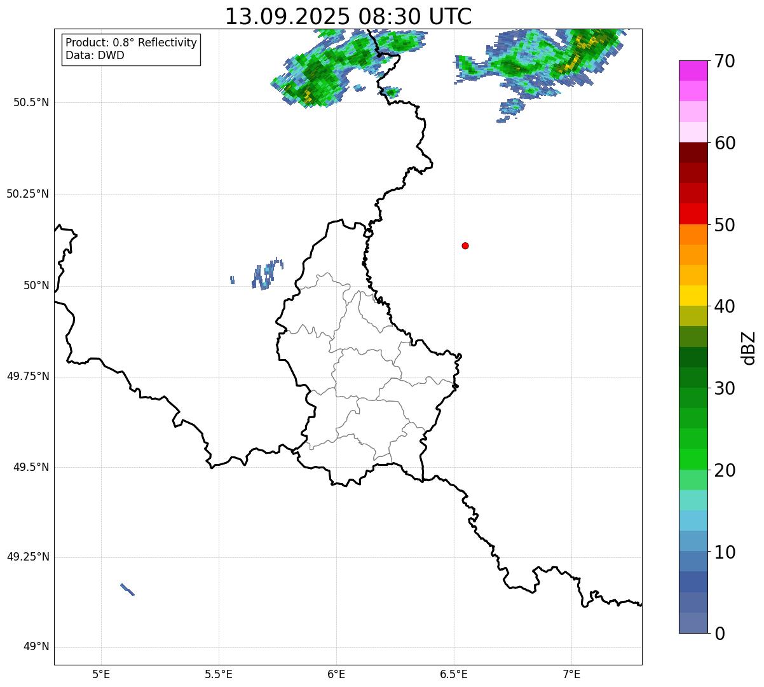The image size is (764, 687).
Task: Click the "Data: DWD" label
Action: [95, 55]
